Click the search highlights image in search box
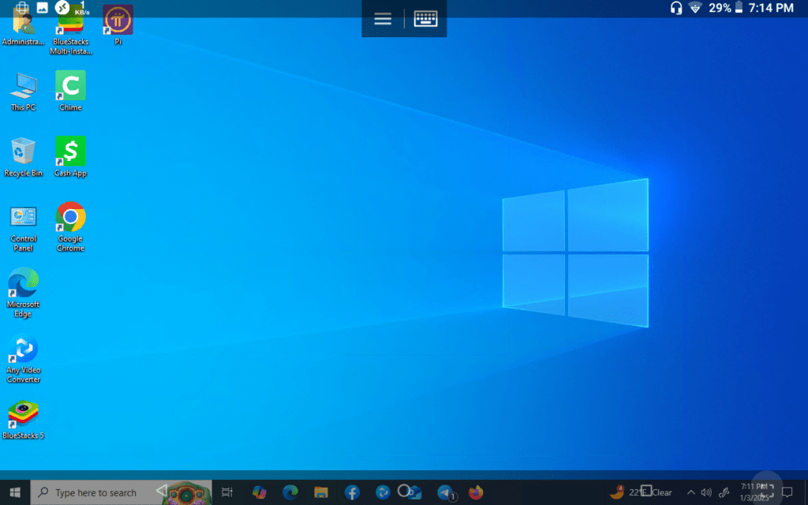 (185, 492)
